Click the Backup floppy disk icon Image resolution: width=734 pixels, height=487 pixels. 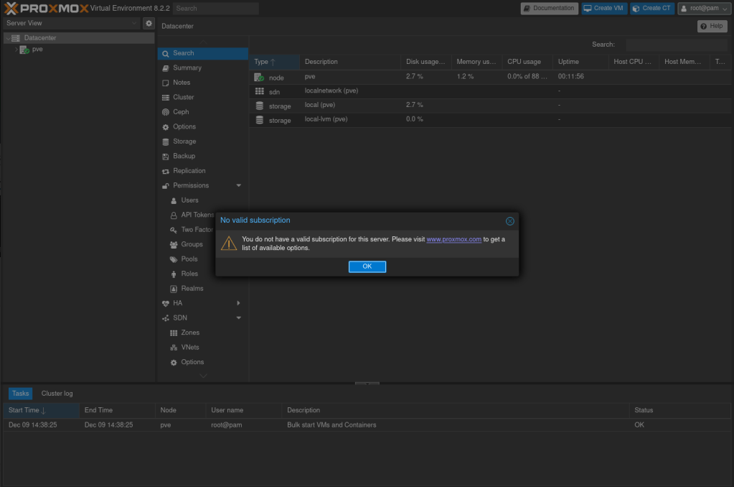click(x=166, y=156)
